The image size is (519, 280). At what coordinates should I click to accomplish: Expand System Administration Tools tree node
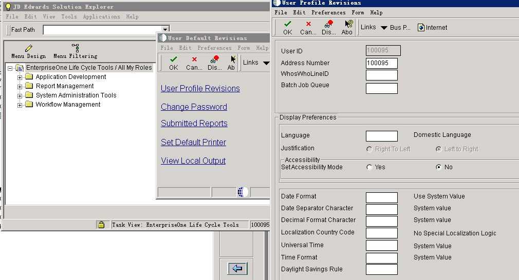click(x=20, y=96)
